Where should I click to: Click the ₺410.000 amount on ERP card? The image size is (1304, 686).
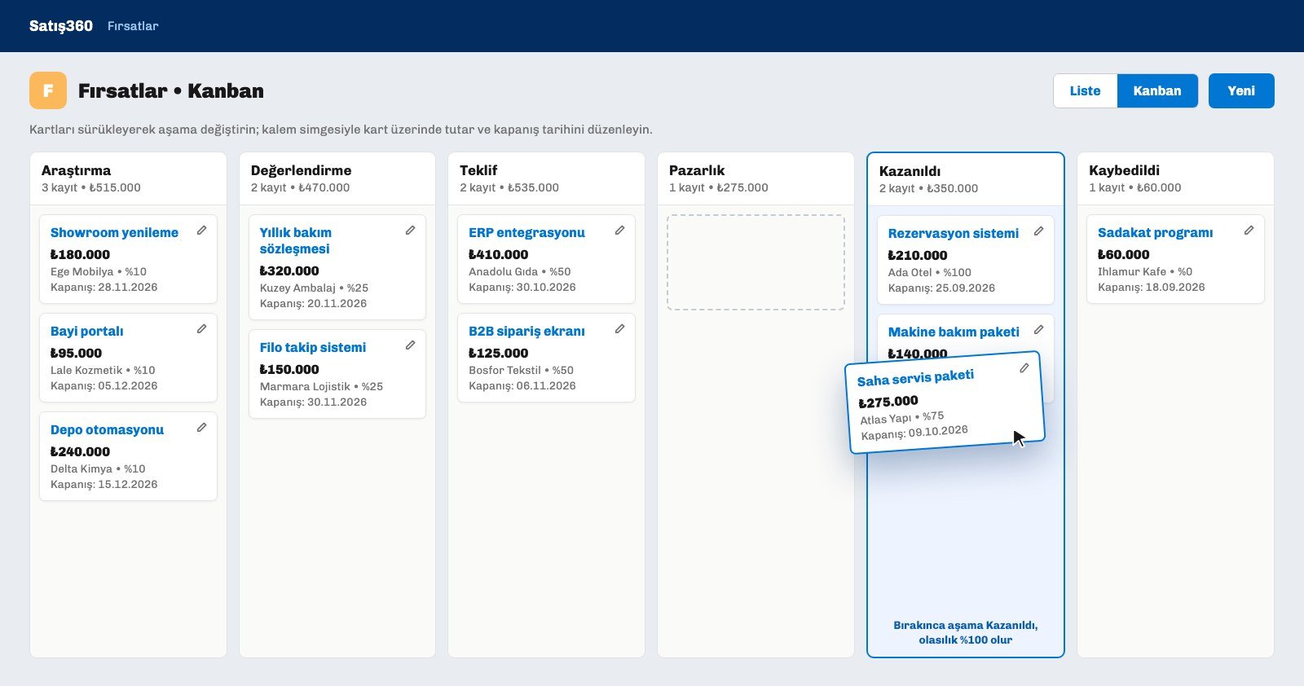tap(499, 255)
